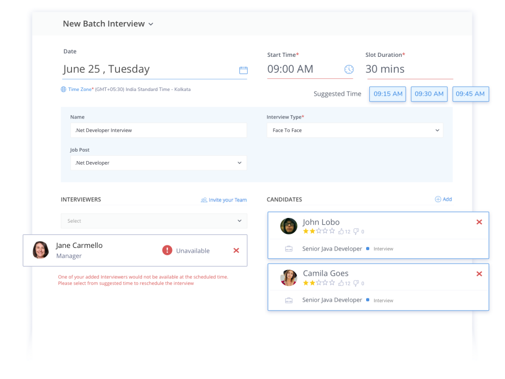Open the New Batch Interview menu
Viewport: 505px width, 379px height.
(x=151, y=24)
